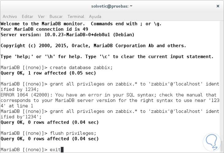Open the Ayuda help menu
This screenshot has width=224, height=153.
pyautogui.click(x=95, y=16)
